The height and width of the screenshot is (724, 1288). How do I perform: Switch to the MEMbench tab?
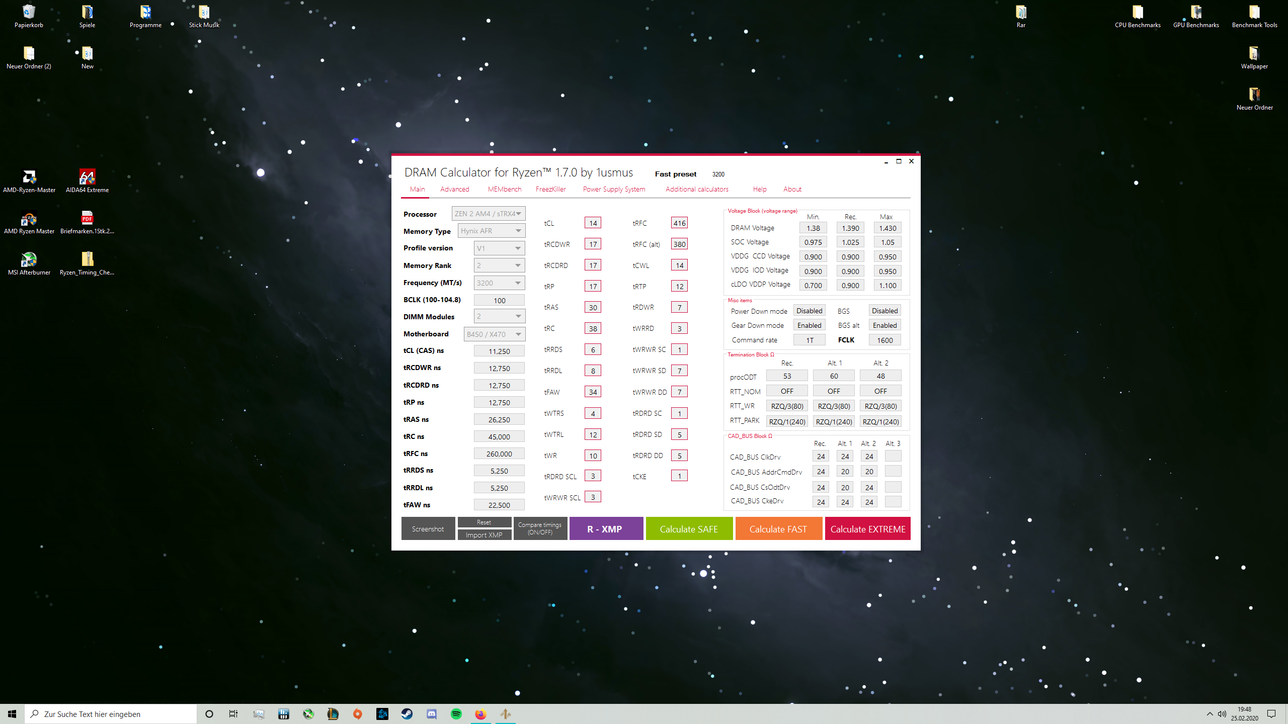[x=504, y=189]
